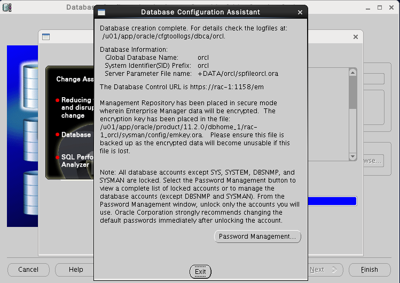Click the Help button
Viewport: 400px width, 283px height.
click(x=76, y=270)
